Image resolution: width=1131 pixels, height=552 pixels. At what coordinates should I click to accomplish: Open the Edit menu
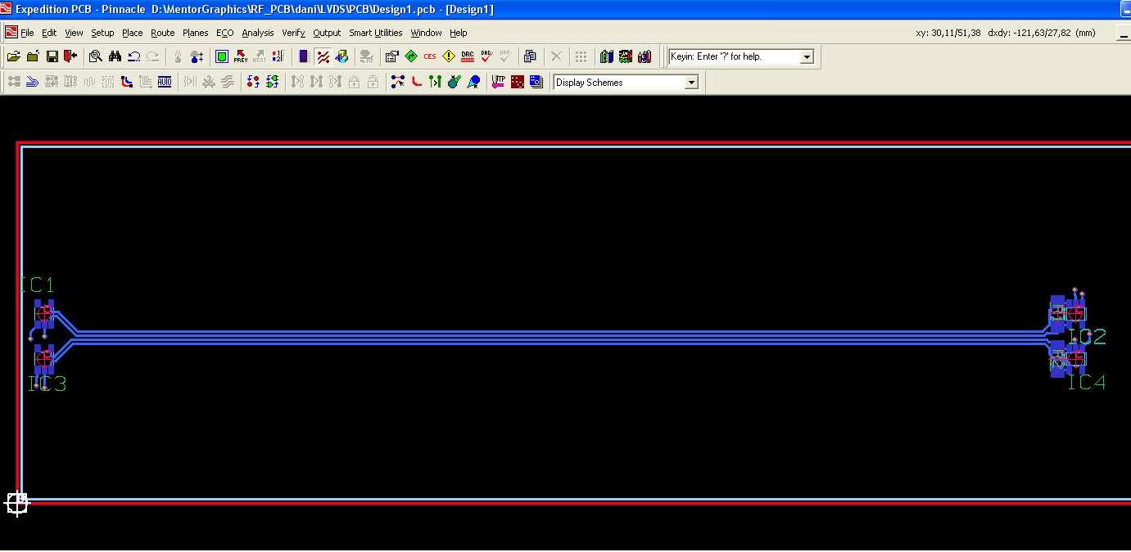click(x=49, y=33)
